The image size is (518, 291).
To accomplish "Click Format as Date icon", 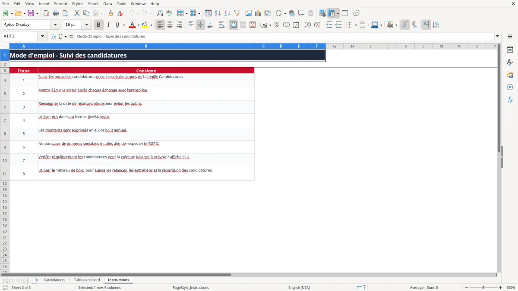I will point(296,25).
